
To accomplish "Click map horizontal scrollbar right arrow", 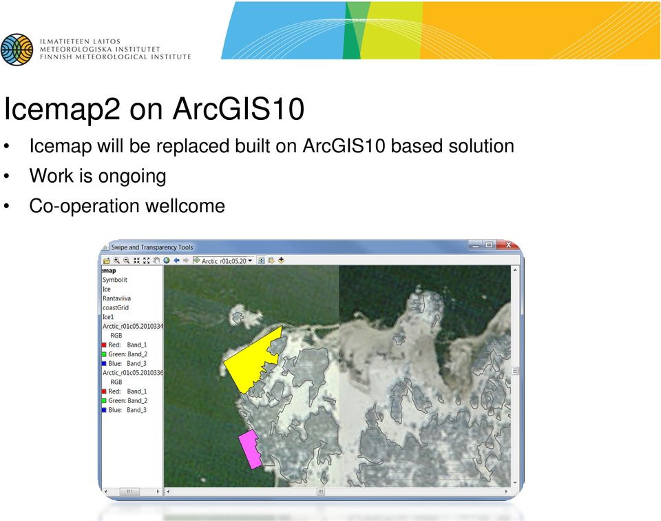I will pos(506,491).
